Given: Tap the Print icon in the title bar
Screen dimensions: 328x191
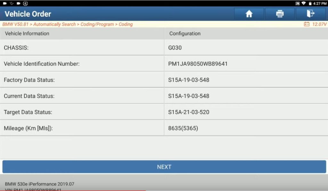Looking at the screenshot, I should coord(279,14).
